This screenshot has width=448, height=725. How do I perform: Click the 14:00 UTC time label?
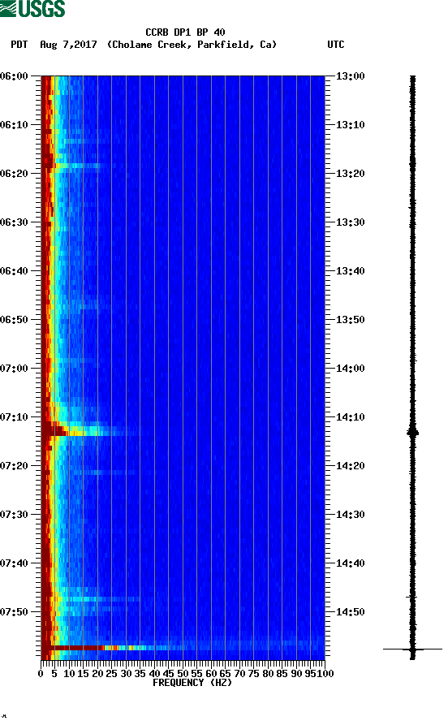tap(350, 369)
